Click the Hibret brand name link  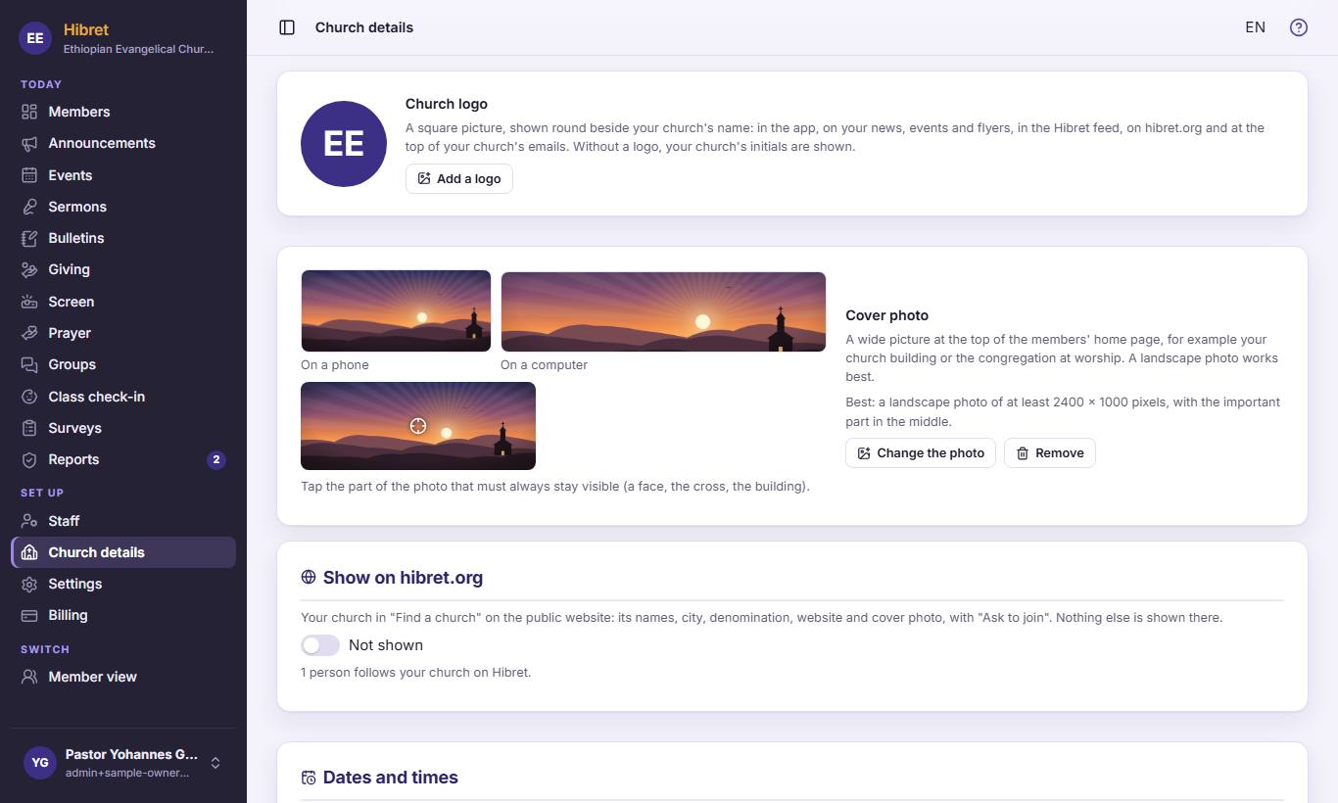[x=86, y=29]
